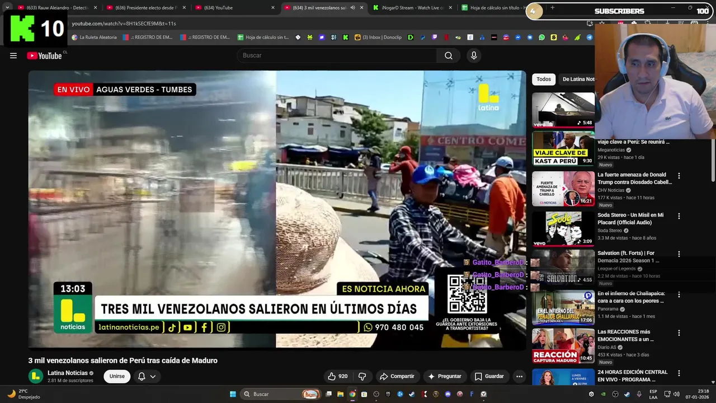Open volume control in system tray
Image resolution: width=716 pixels, height=403 pixels.
[x=677, y=394]
